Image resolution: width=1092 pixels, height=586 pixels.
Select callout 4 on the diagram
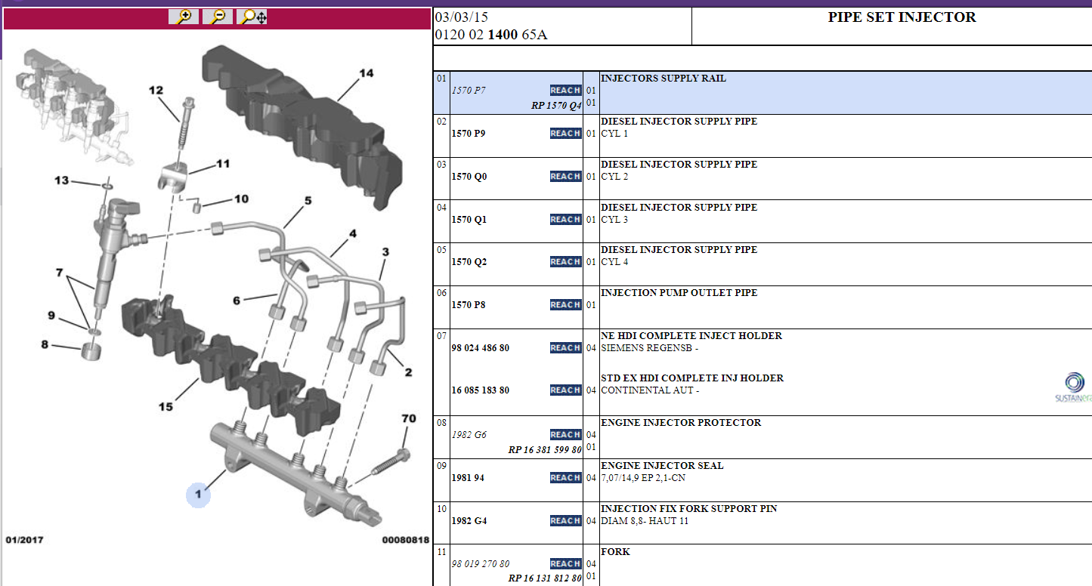point(353,234)
